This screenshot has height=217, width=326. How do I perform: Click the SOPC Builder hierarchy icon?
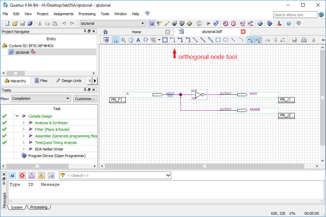(279, 23)
